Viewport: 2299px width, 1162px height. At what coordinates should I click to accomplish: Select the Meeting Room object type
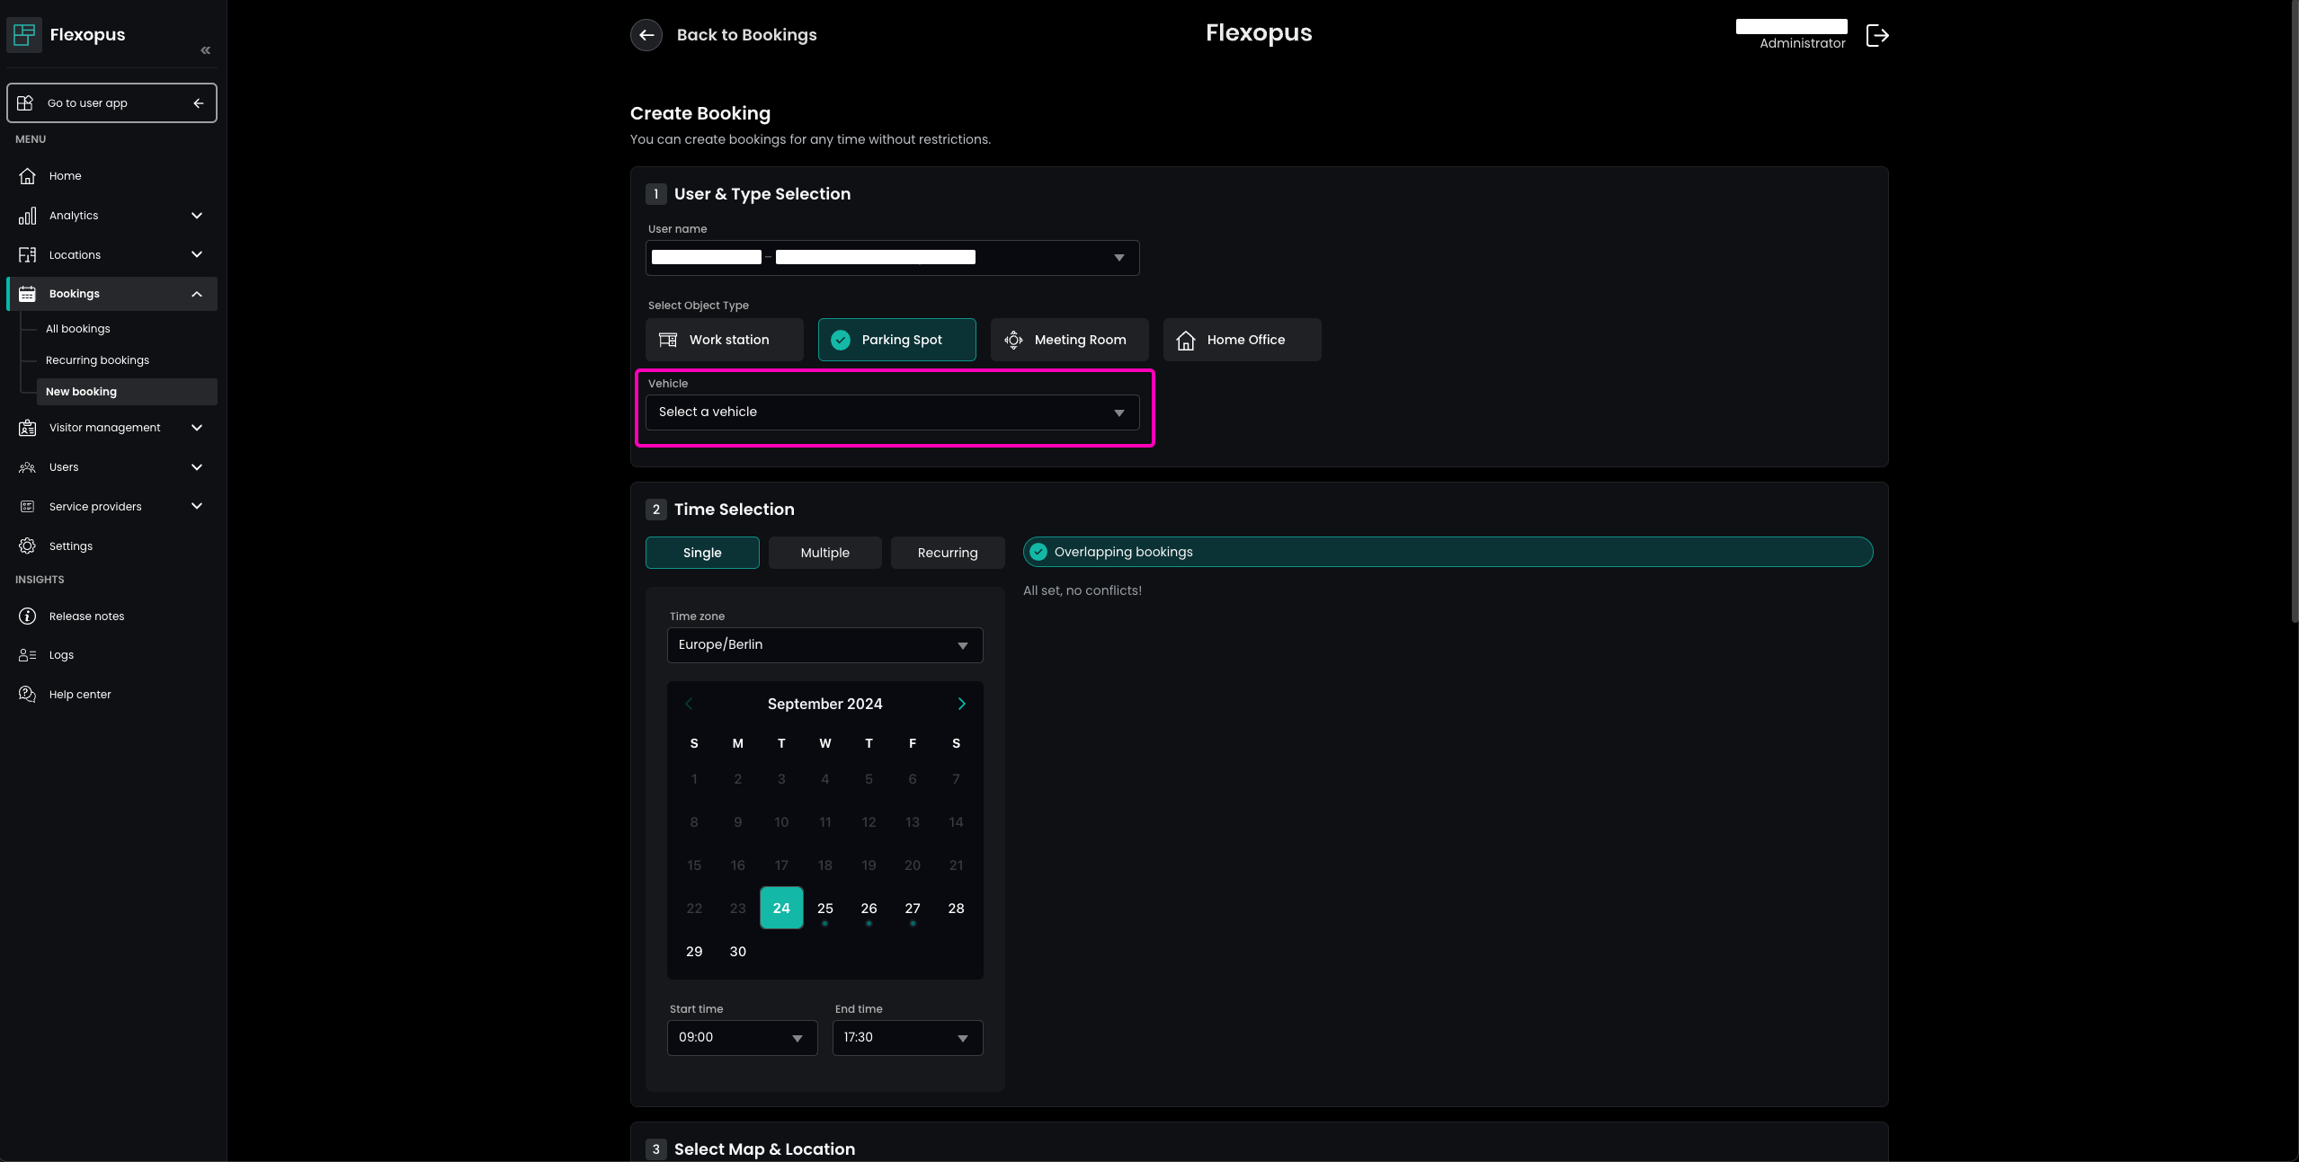[x=1069, y=340]
